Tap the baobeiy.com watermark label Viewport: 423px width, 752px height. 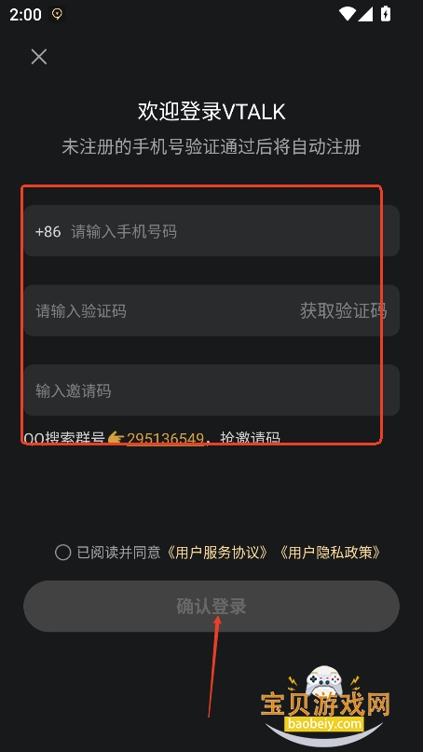(324, 723)
